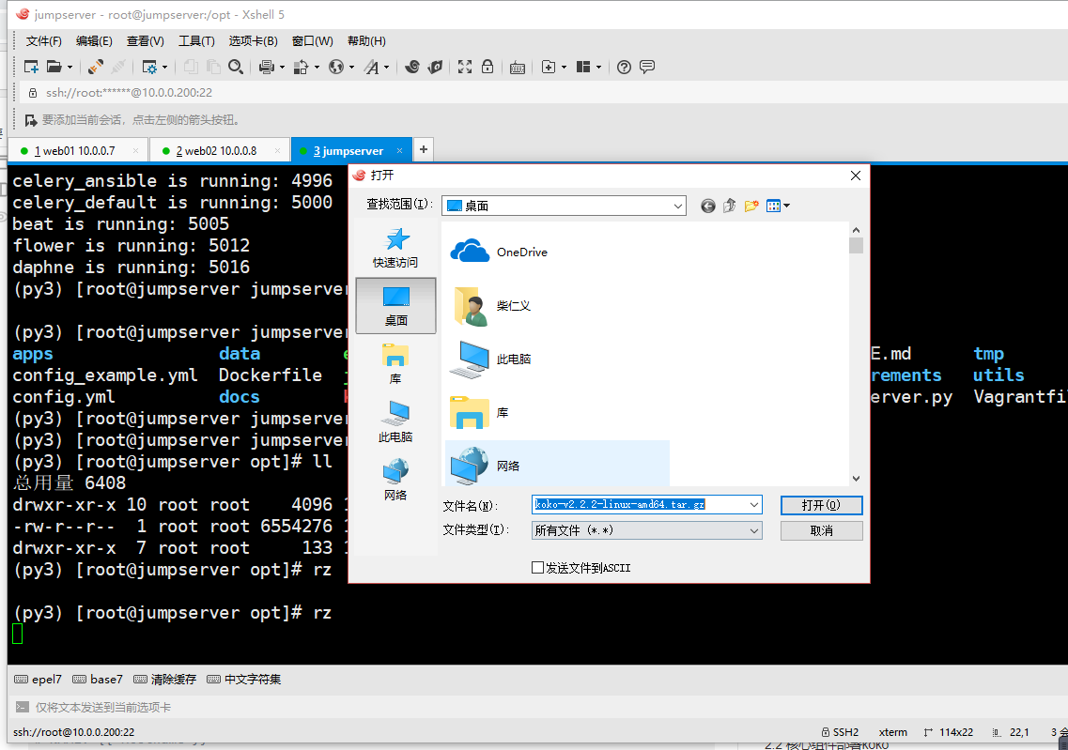The image size is (1068, 750).
Task: Open the virtual keyboard icon
Action: (x=518, y=67)
